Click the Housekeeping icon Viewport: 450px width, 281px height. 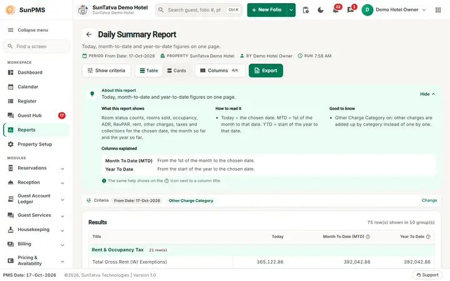click(11, 229)
